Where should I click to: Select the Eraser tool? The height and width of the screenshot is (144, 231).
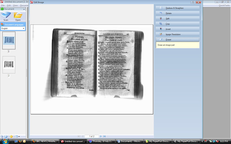point(177,39)
